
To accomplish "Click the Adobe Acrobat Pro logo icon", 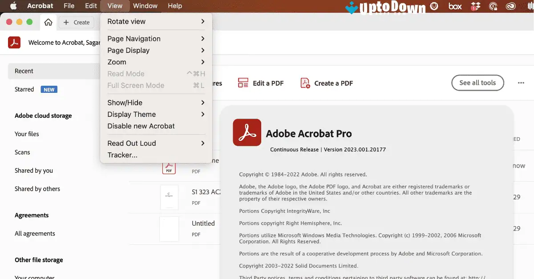I will point(247,132).
